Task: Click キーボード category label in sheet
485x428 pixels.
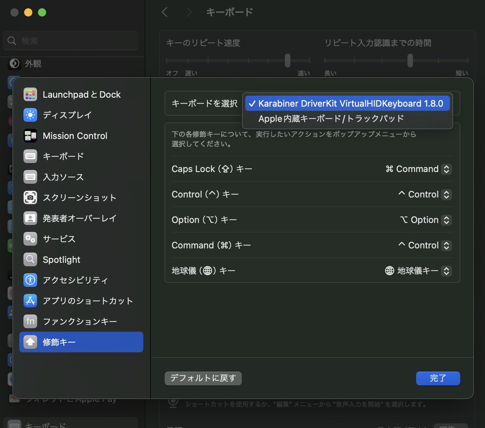Action: pyautogui.click(x=63, y=156)
